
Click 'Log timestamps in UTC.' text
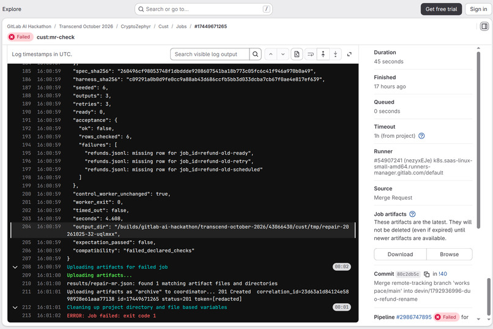point(42,54)
